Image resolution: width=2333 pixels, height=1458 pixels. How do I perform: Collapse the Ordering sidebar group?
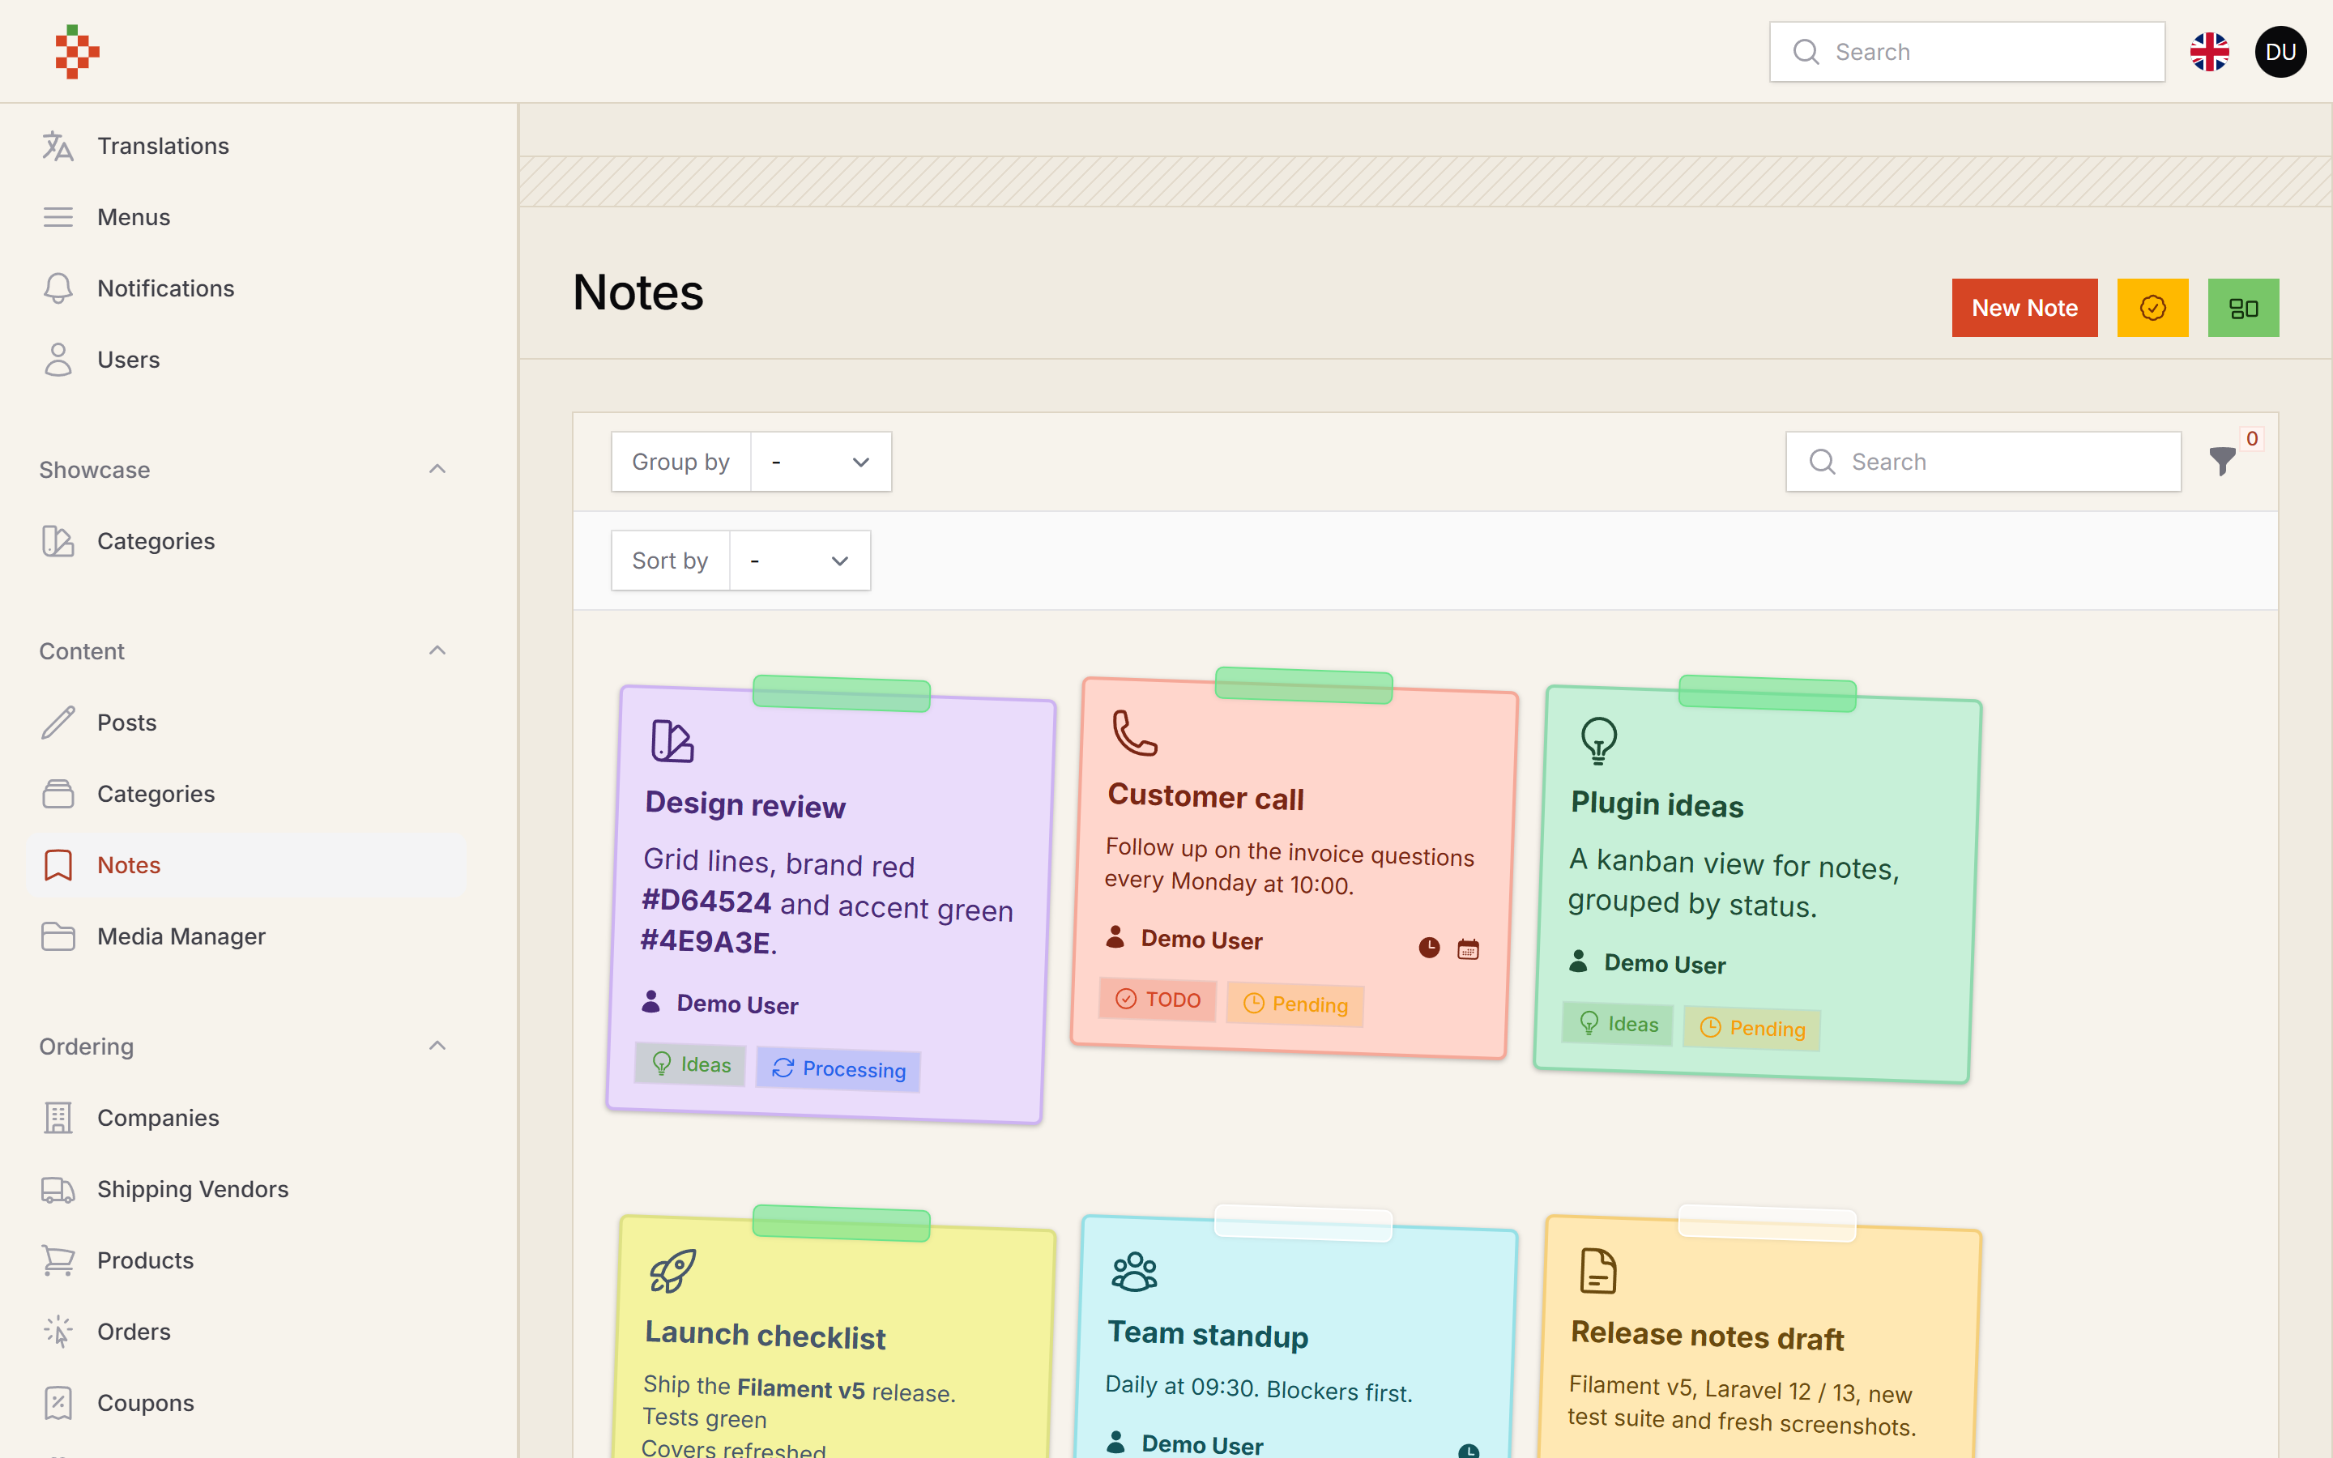437,1047
